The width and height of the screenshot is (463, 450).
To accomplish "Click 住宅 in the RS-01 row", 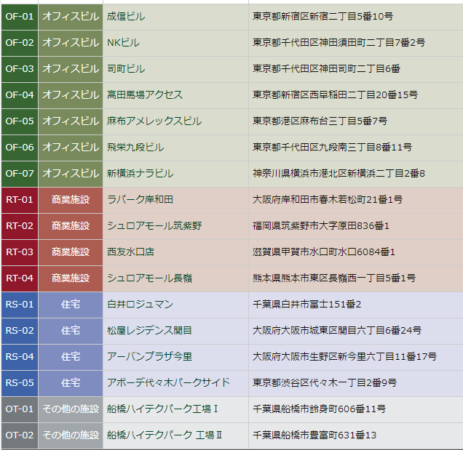I will (71, 305).
